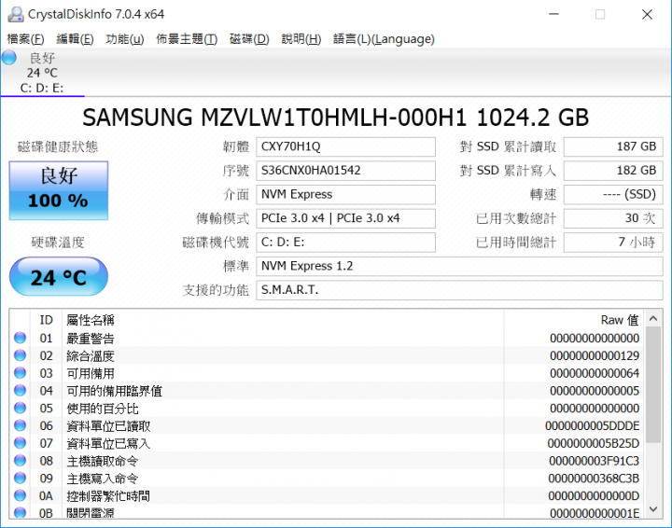The width and height of the screenshot is (672, 528).
Task: Open the 語言(L)(Language) menu
Action: [384, 39]
